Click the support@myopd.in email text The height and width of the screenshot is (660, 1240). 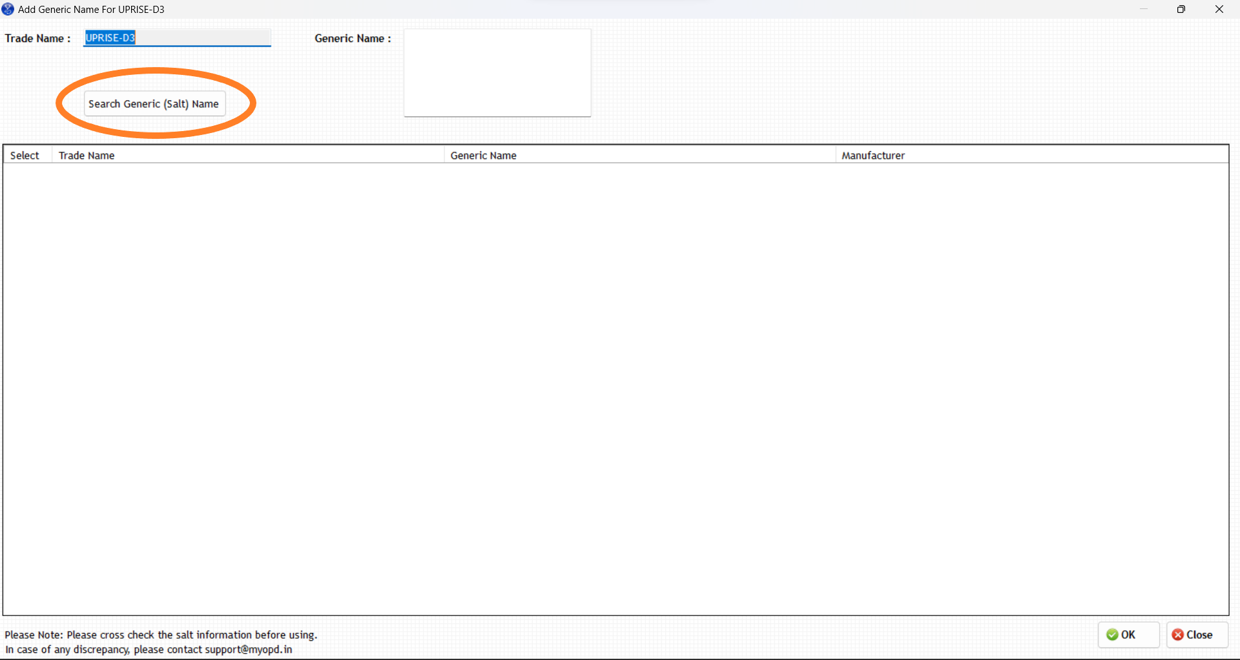(248, 650)
